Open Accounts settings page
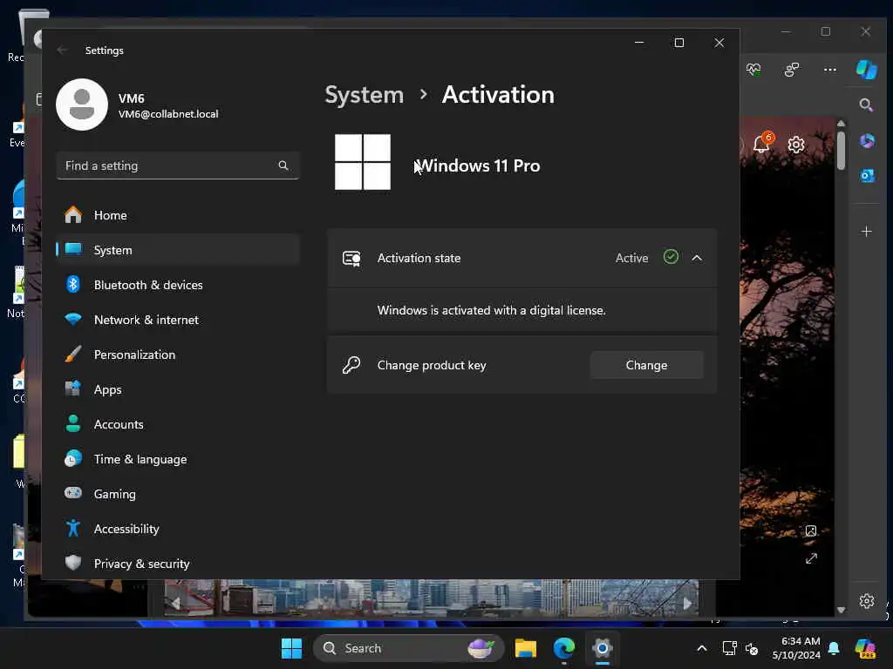 178,424
